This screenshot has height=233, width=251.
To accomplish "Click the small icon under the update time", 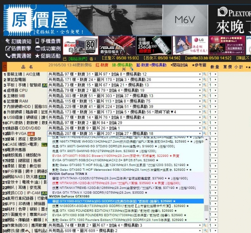I will 131,69.
